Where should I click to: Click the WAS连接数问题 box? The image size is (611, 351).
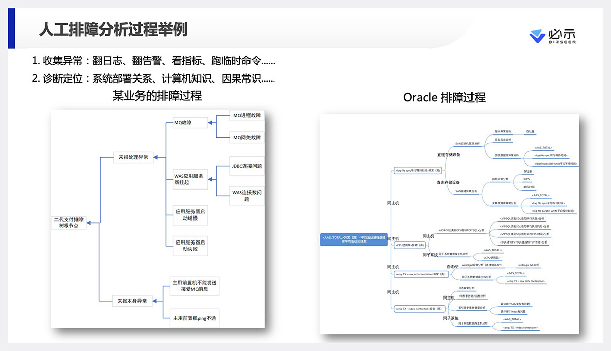[246, 196]
